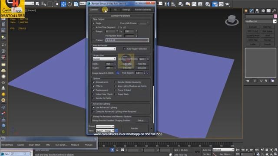The height and width of the screenshot is (156, 278).
Task: Click the Set Key button
Action: [x=207, y=154]
